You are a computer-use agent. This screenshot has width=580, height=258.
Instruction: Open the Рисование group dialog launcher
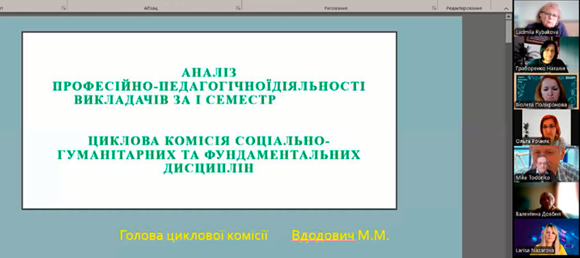coord(434,8)
